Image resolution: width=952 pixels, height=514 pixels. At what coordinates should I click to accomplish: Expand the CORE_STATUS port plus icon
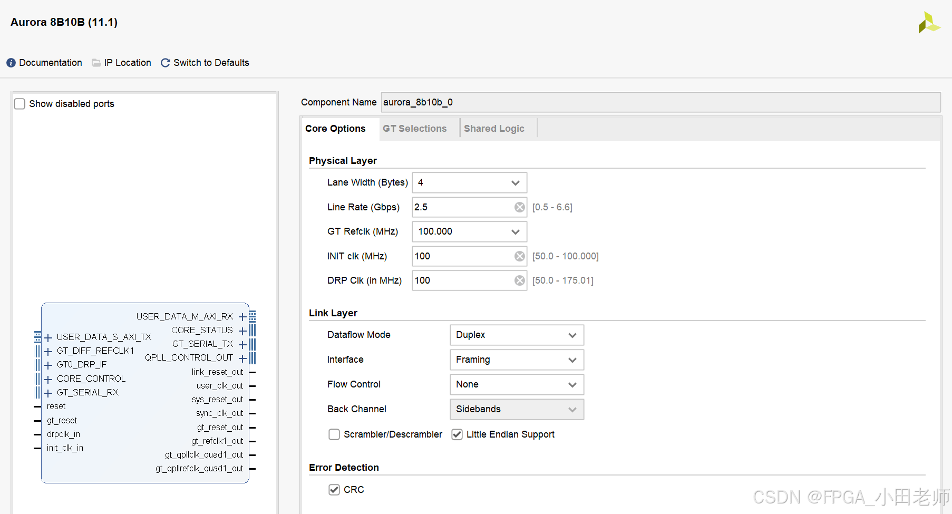(x=242, y=331)
